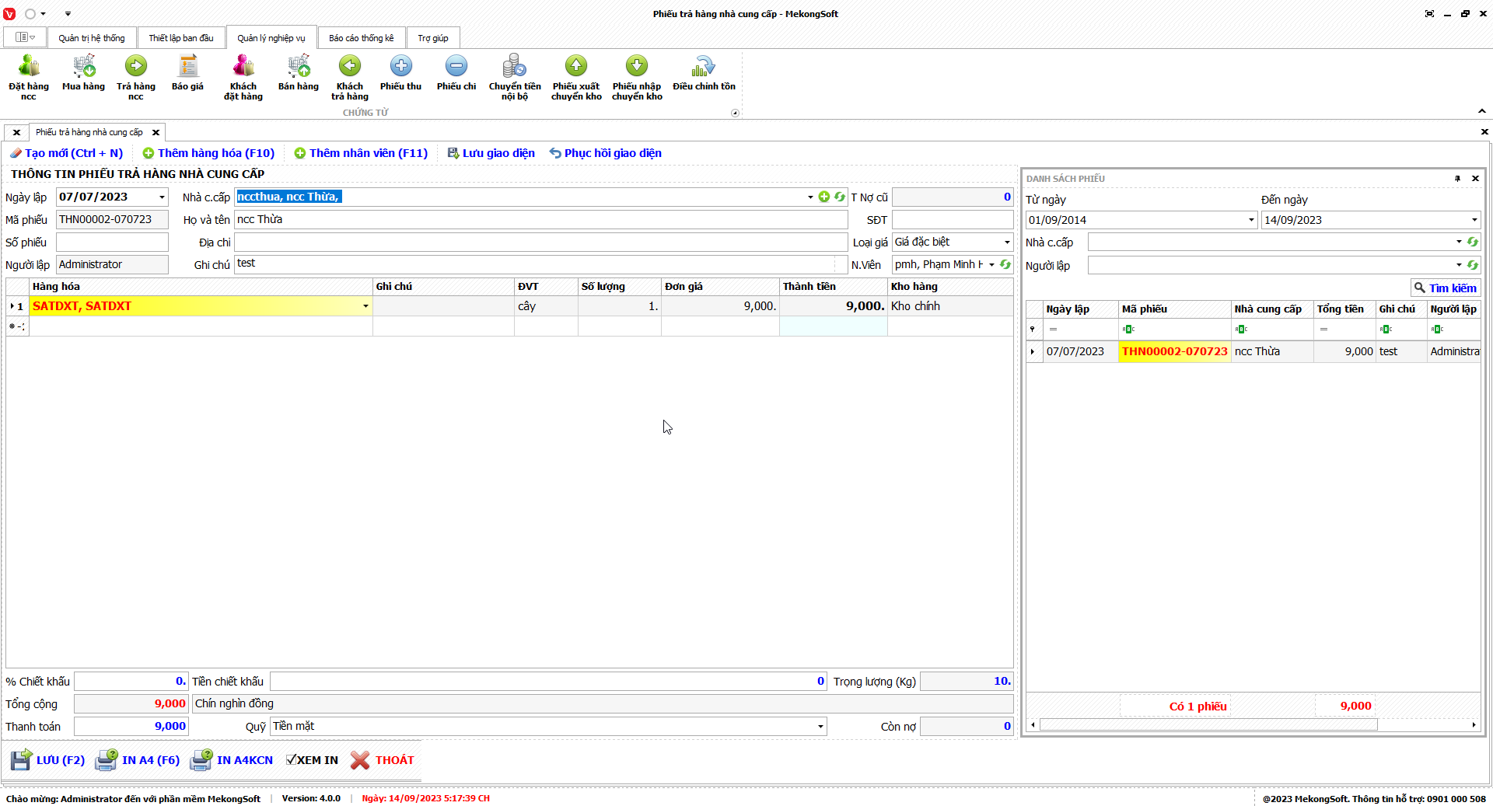Toggle the XEM IN checkbox
The image size is (1493, 806).
pyautogui.click(x=292, y=760)
